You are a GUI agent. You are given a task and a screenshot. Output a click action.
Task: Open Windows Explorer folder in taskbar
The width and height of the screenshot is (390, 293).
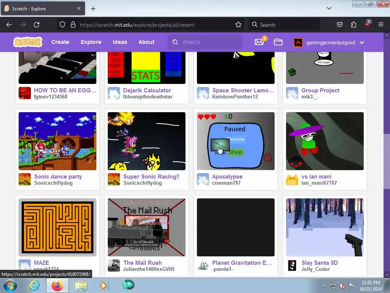(x=81, y=286)
